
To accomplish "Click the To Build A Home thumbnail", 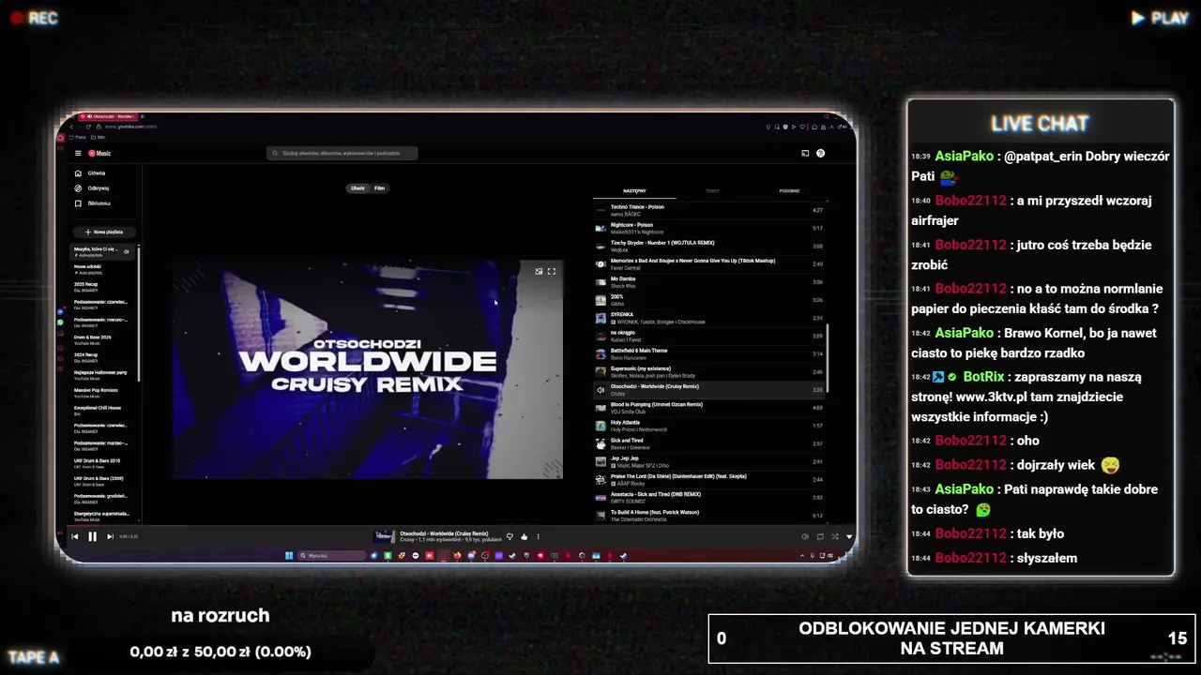I will click(x=600, y=516).
